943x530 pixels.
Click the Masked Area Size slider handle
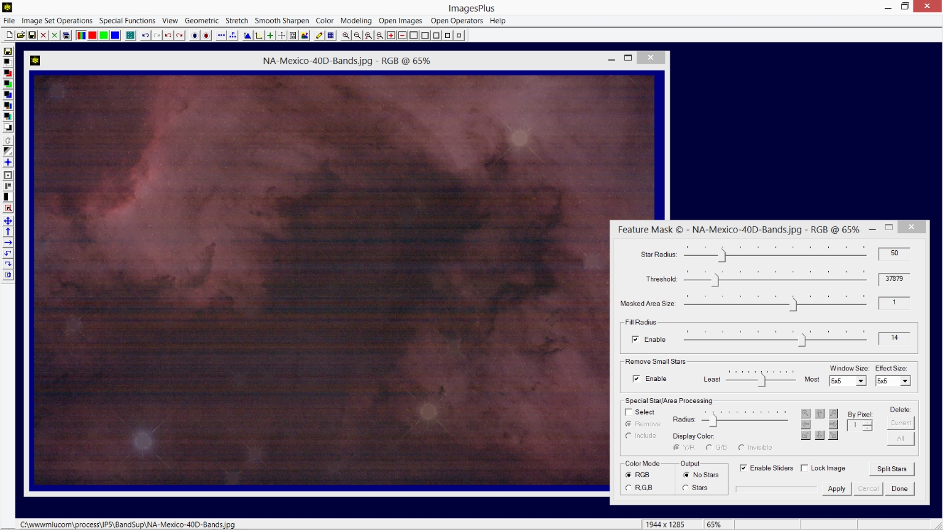[x=793, y=304]
